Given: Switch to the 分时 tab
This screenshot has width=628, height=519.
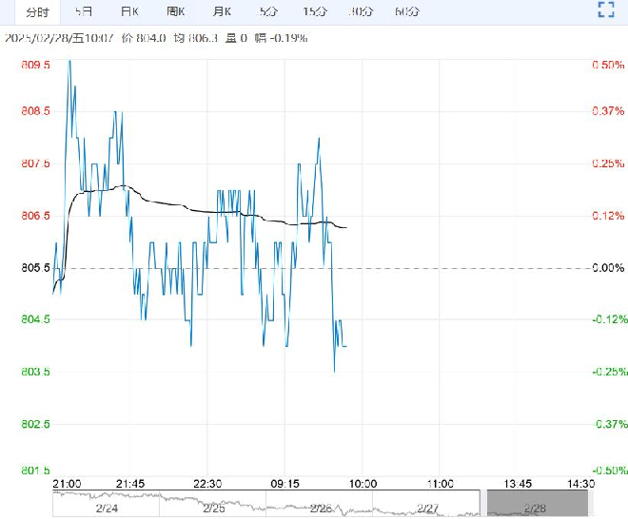Looking at the screenshot, I should pos(38,12).
